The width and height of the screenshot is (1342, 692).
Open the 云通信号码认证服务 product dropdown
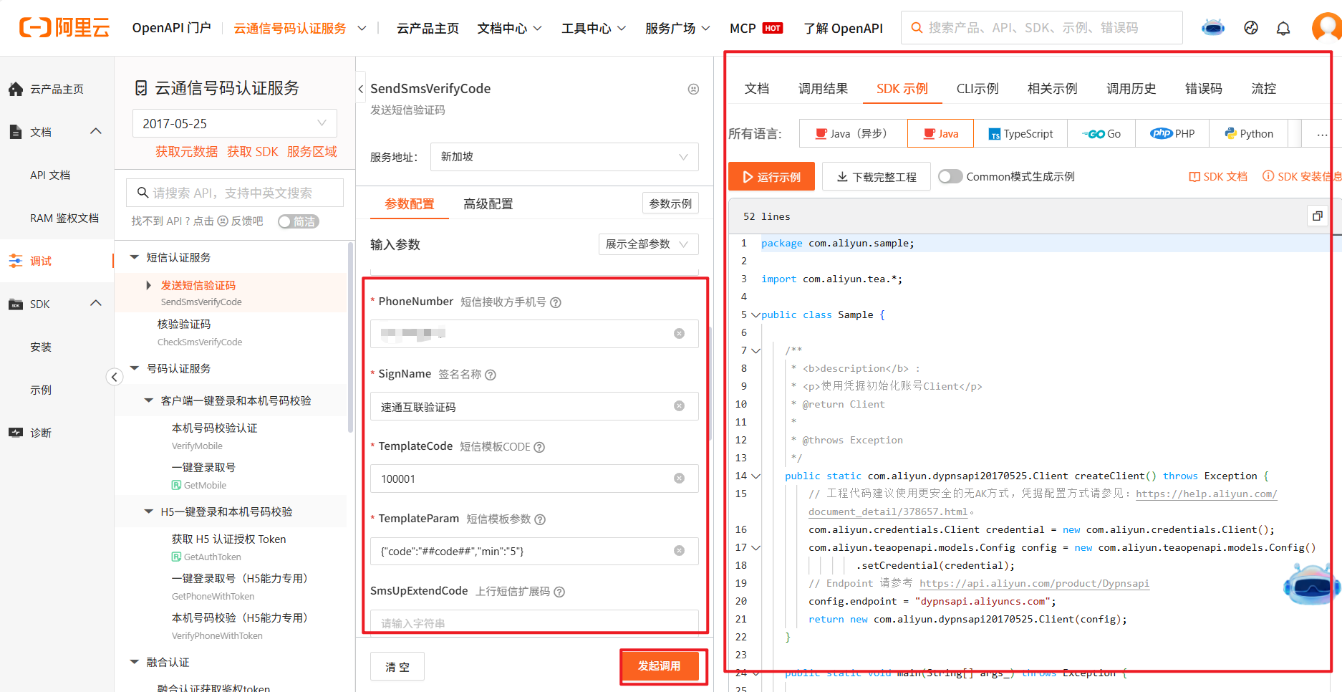coord(299,28)
